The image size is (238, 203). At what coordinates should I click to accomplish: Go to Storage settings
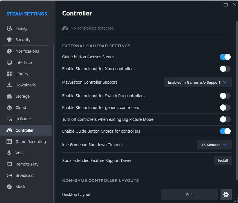pos(26,96)
